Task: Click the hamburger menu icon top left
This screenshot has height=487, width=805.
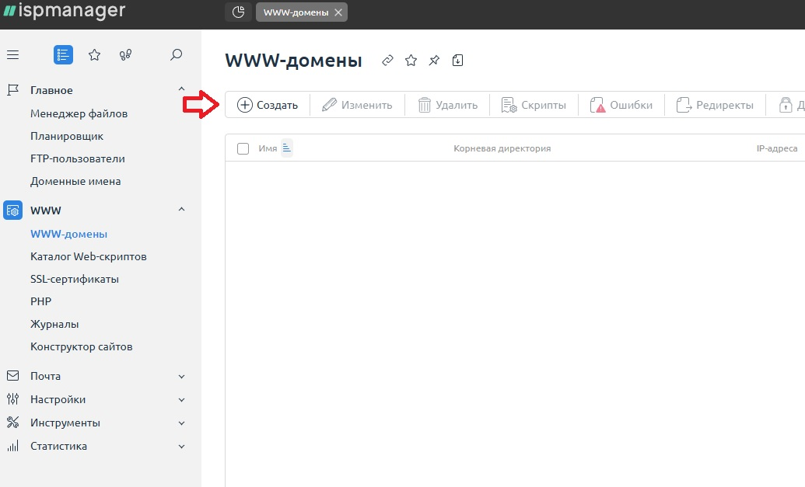Action: (x=13, y=54)
